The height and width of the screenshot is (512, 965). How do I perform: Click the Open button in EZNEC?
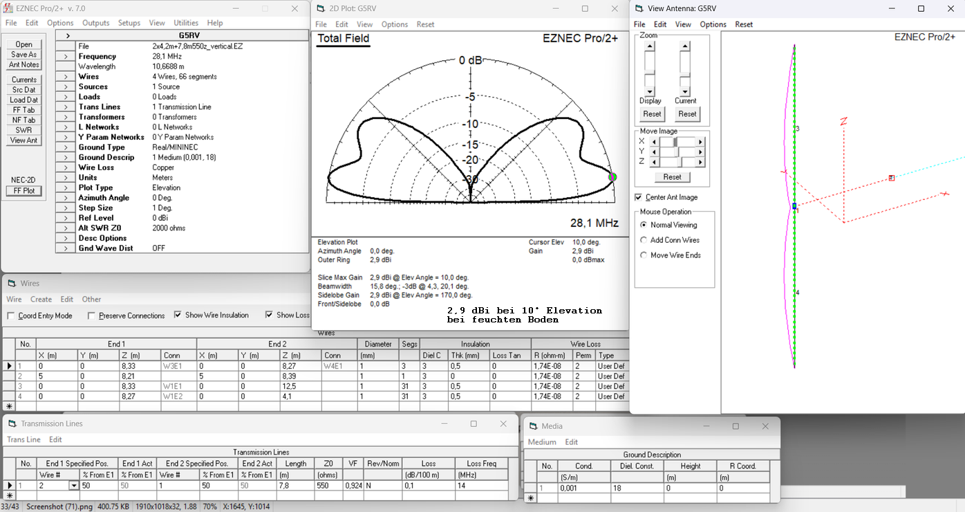24,44
